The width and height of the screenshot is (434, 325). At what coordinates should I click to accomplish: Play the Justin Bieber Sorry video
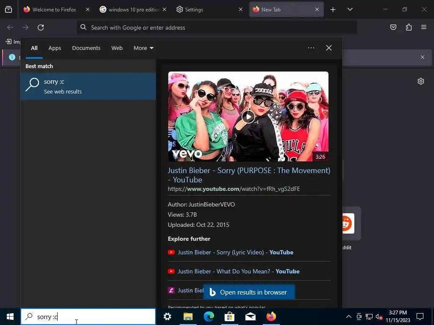[248, 117]
